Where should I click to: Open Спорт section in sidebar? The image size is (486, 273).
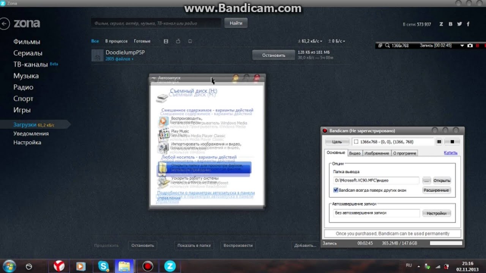pyautogui.click(x=23, y=99)
